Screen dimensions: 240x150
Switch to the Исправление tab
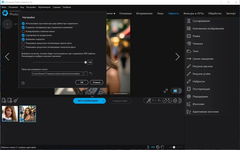click(144, 13)
